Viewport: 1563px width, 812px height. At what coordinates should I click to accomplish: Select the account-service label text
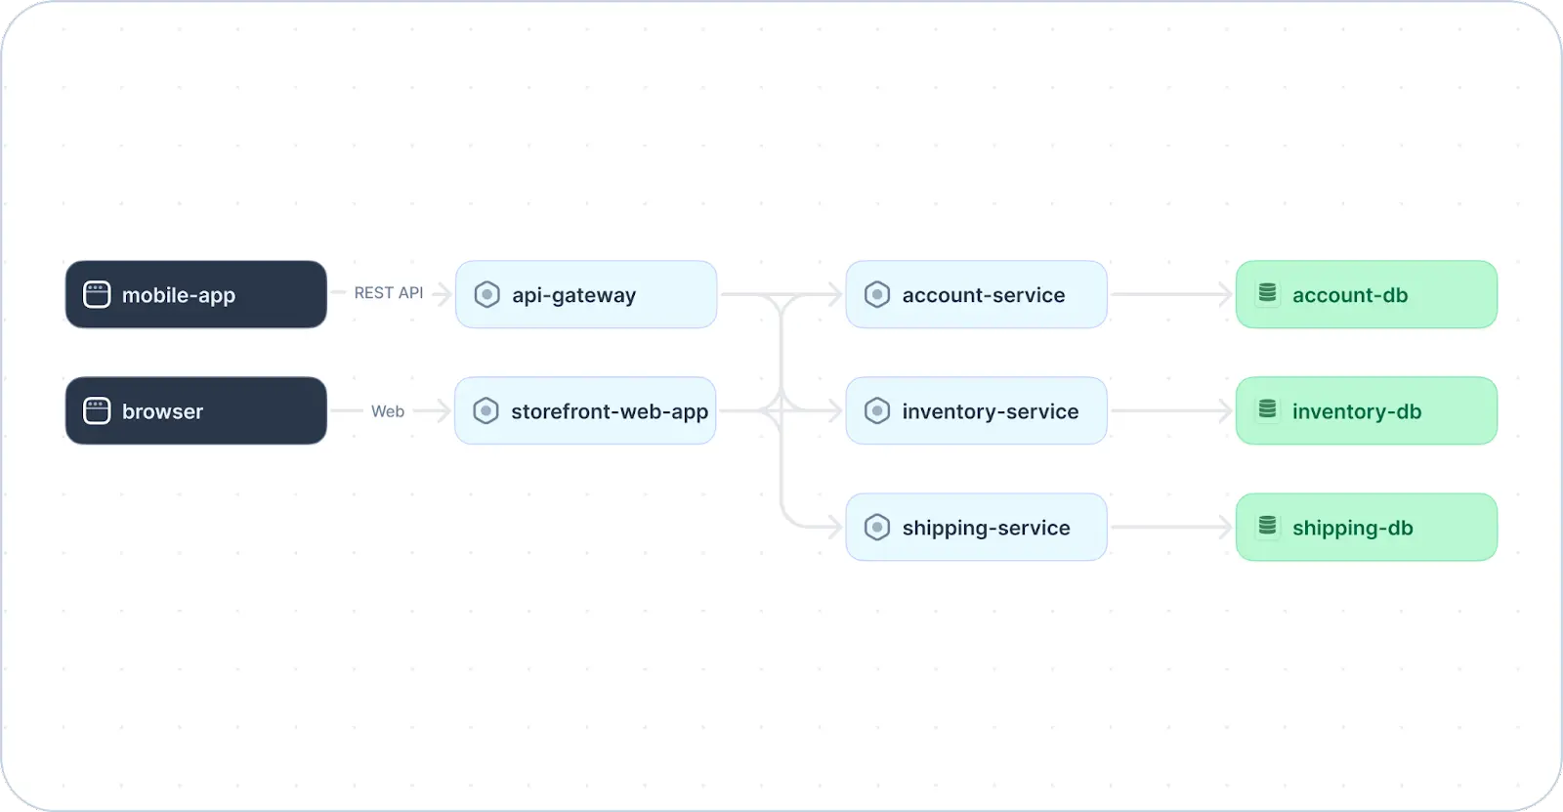984,295
